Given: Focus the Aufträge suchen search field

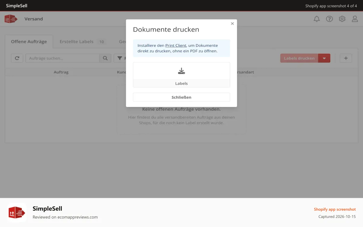Looking at the screenshot, I should coord(63,58).
